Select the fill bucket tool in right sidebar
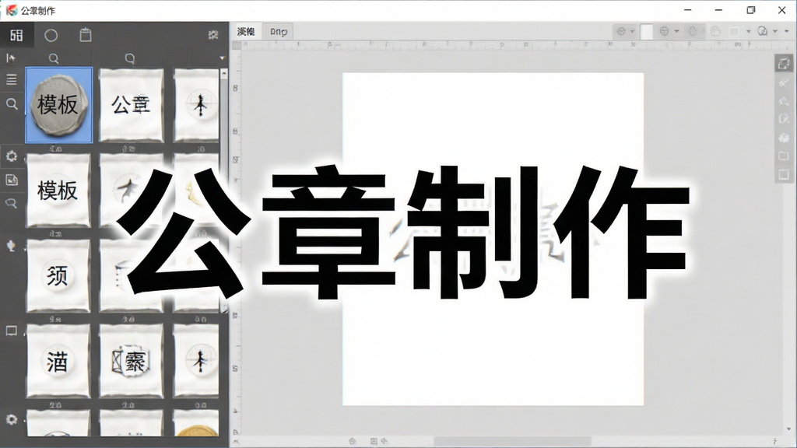Image resolution: width=797 pixels, height=448 pixels. 784,101
